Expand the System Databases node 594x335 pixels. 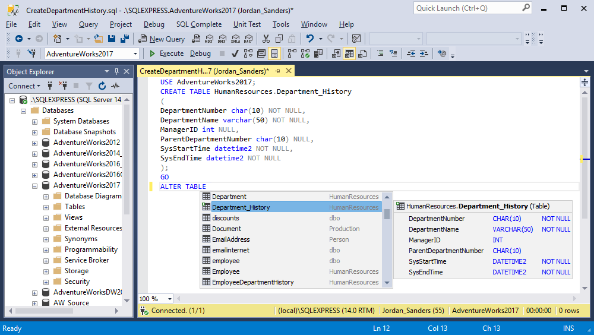click(34, 122)
